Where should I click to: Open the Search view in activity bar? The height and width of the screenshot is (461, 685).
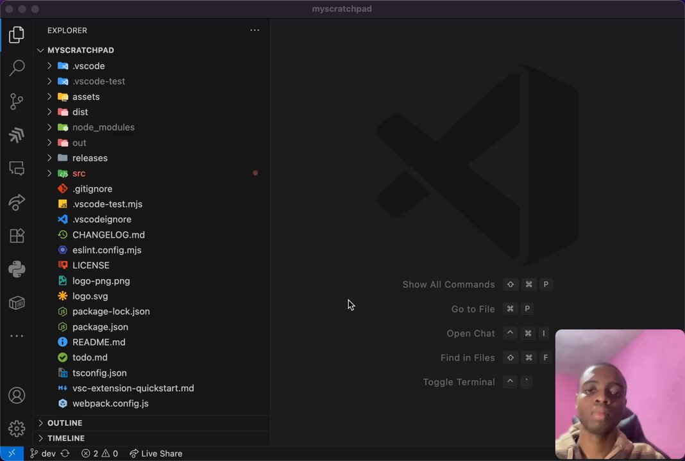pos(17,68)
